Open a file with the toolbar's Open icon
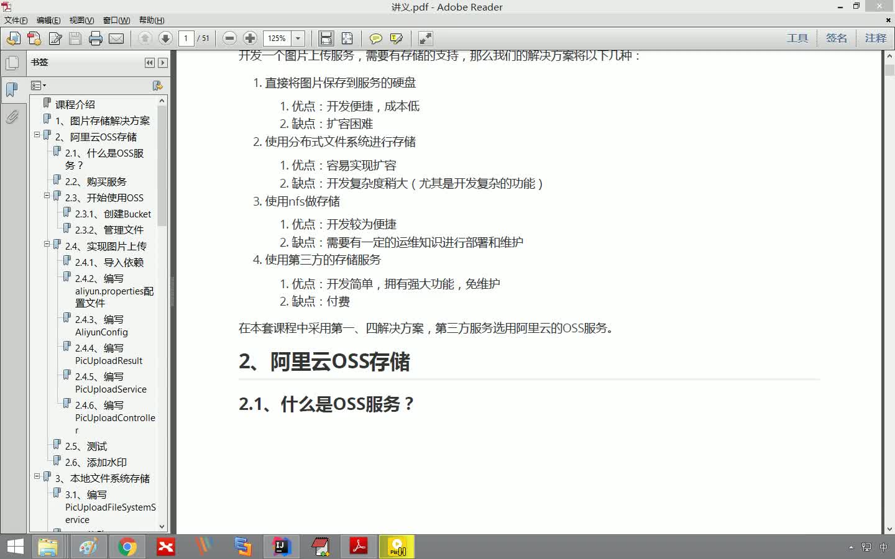This screenshot has width=895, height=559. click(x=13, y=39)
